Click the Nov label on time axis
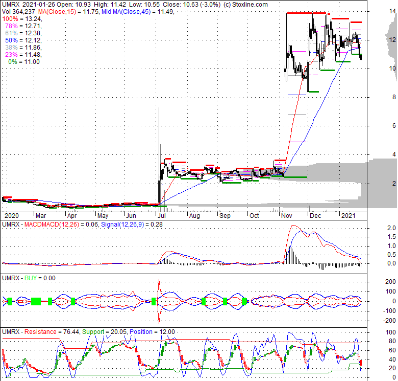Image resolution: width=398 pixels, height=381 pixels. (287, 216)
